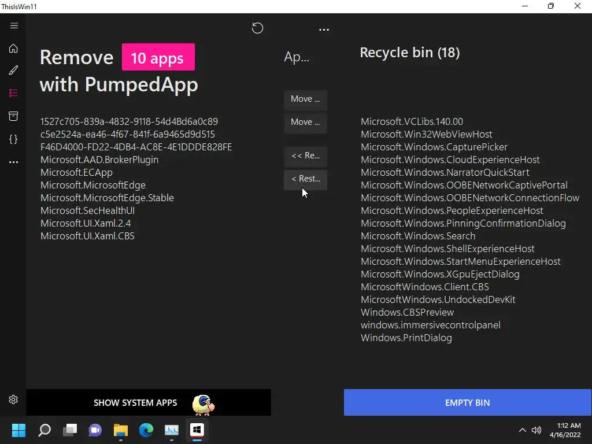Open the Windows Start menu
Screen dimensions: 592x444
[18, 430]
